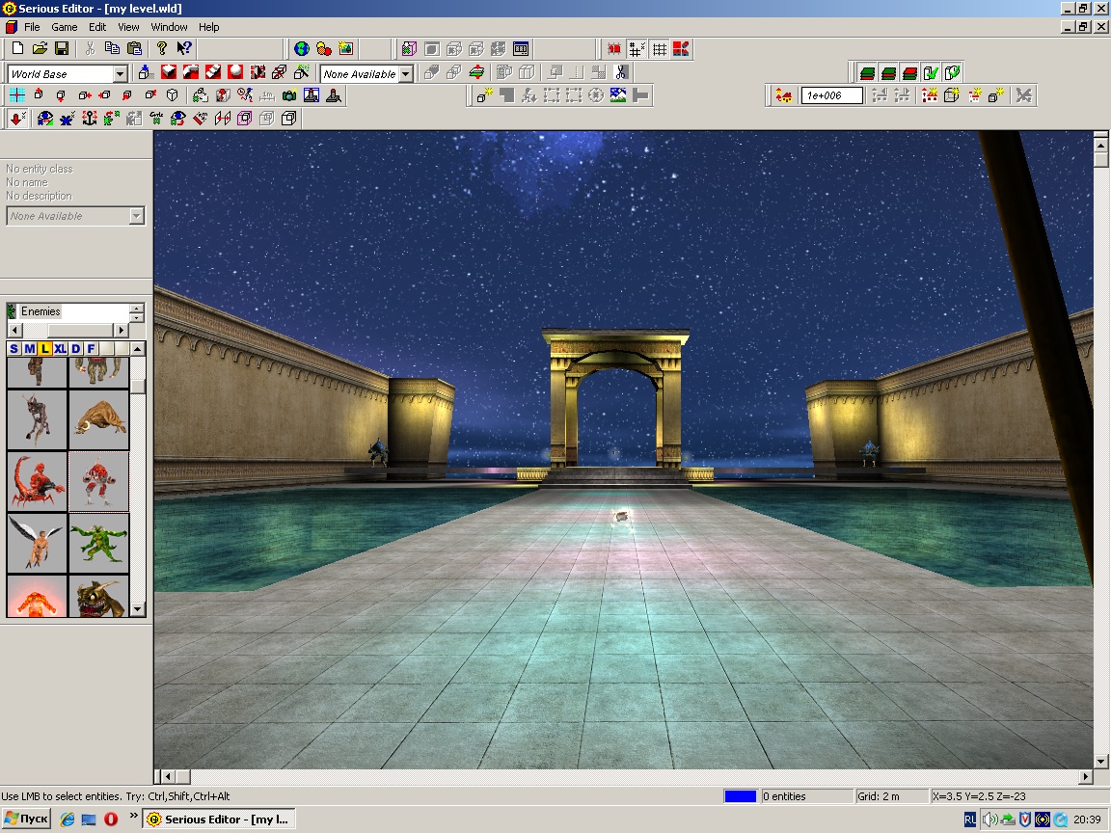Screen dimensions: 1111x833
Task: Click the red sphere primitive icon
Action: click(x=235, y=71)
